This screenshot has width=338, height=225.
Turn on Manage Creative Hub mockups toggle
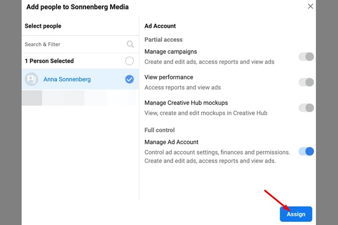[306, 108]
